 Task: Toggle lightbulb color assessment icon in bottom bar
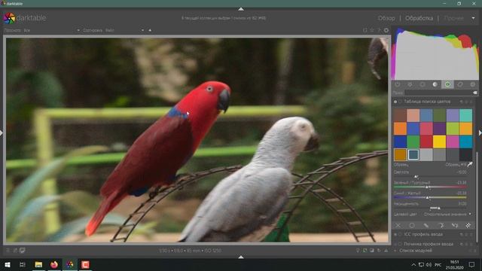coord(358,251)
